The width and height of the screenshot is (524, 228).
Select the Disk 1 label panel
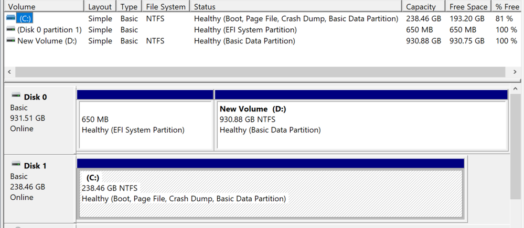click(x=40, y=189)
